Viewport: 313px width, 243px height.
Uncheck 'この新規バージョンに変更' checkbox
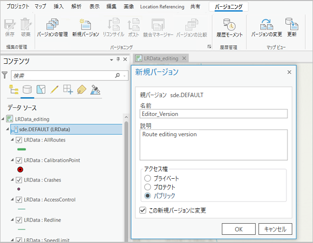coord(143,210)
